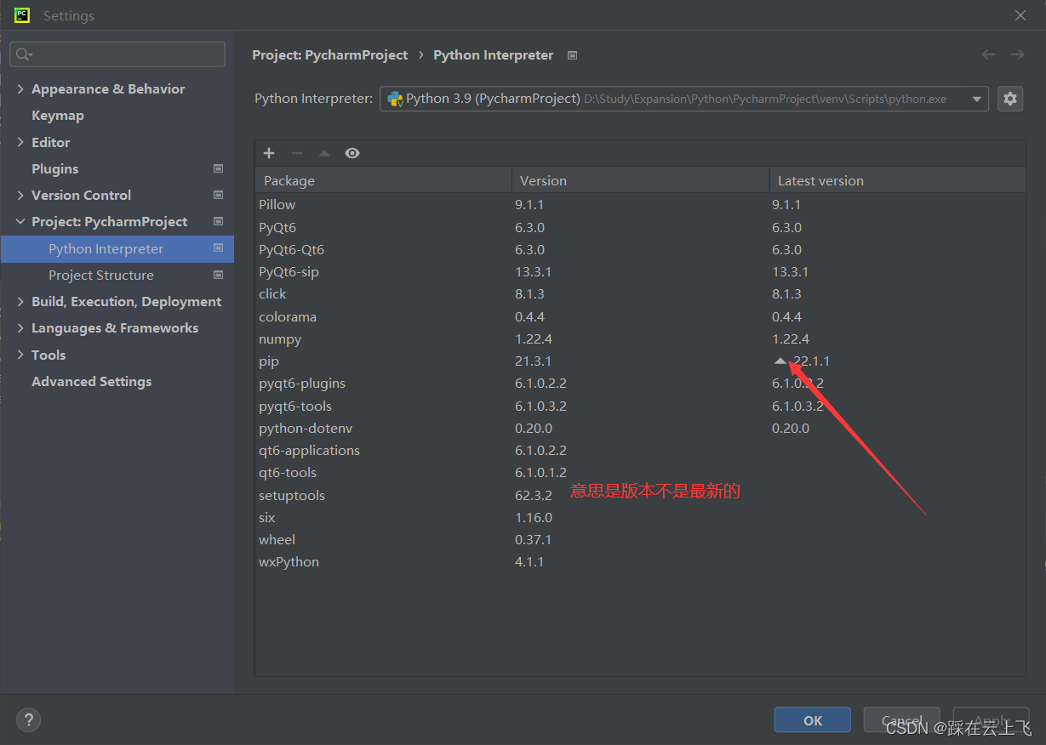The height and width of the screenshot is (745, 1046).
Task: Click the Python logo in interpreter dropdown
Action: [395, 99]
